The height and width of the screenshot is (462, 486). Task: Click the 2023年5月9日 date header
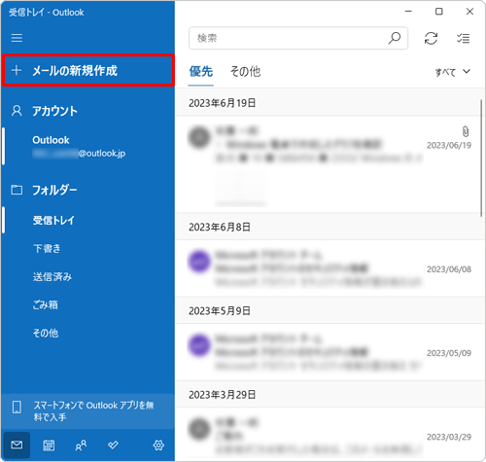(x=220, y=311)
